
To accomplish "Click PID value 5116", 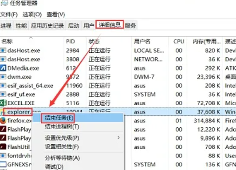I will pos(73,103).
